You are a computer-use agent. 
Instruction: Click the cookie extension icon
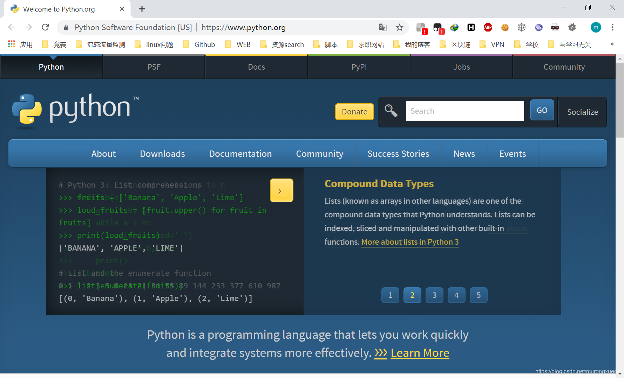505,27
